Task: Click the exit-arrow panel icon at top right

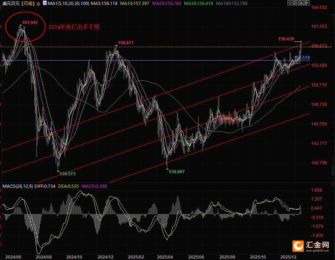Action: pyautogui.click(x=307, y=3)
